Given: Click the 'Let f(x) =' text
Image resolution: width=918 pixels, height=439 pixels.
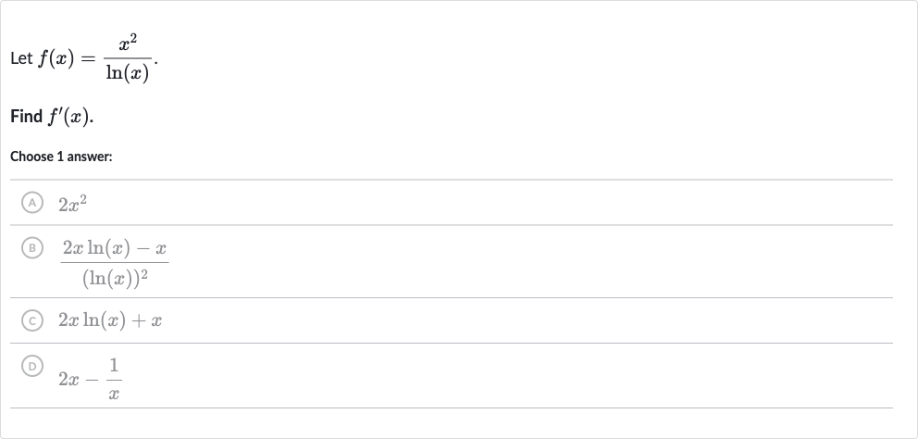Looking at the screenshot, I should [x=52, y=59].
